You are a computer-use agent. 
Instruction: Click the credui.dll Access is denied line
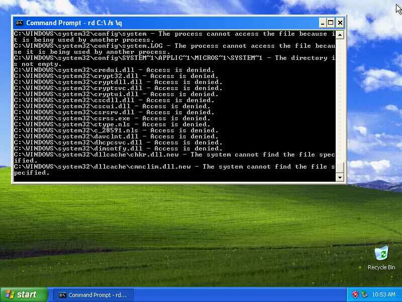pyautogui.click(x=114, y=70)
